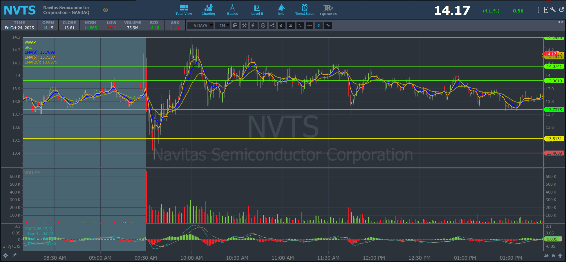Viewport: 566px width, 262px height.
Task: Click the CLOSE value 13.61
Action: pyautogui.click(x=69, y=28)
